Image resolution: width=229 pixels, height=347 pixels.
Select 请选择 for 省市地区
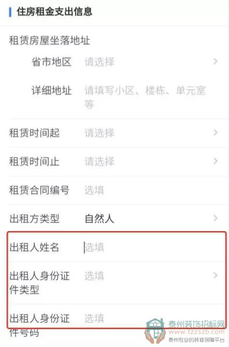tap(99, 62)
